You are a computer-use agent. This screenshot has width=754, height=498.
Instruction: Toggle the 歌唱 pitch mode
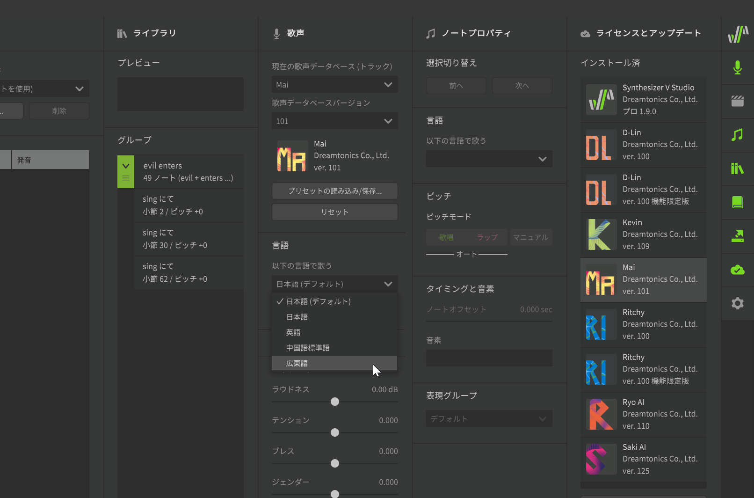(x=446, y=237)
